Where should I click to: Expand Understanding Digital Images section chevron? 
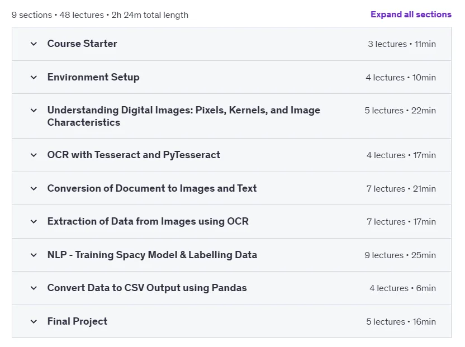(34, 110)
